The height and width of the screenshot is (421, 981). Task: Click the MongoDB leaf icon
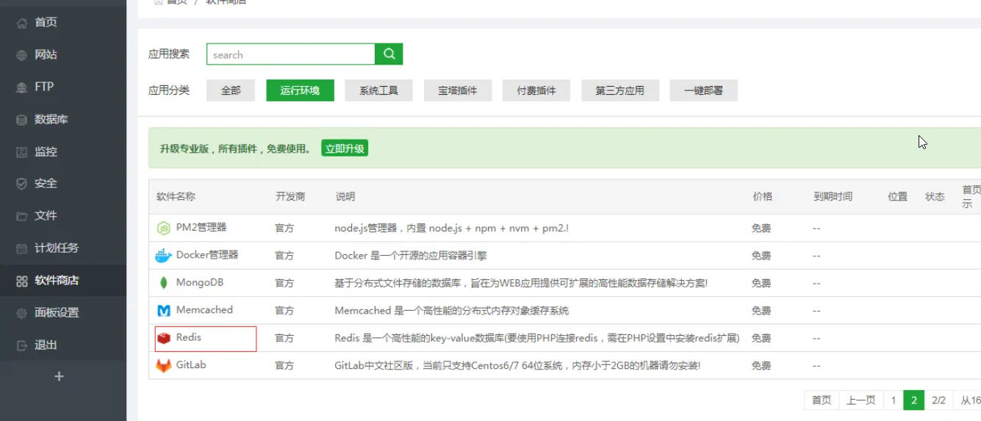(163, 283)
